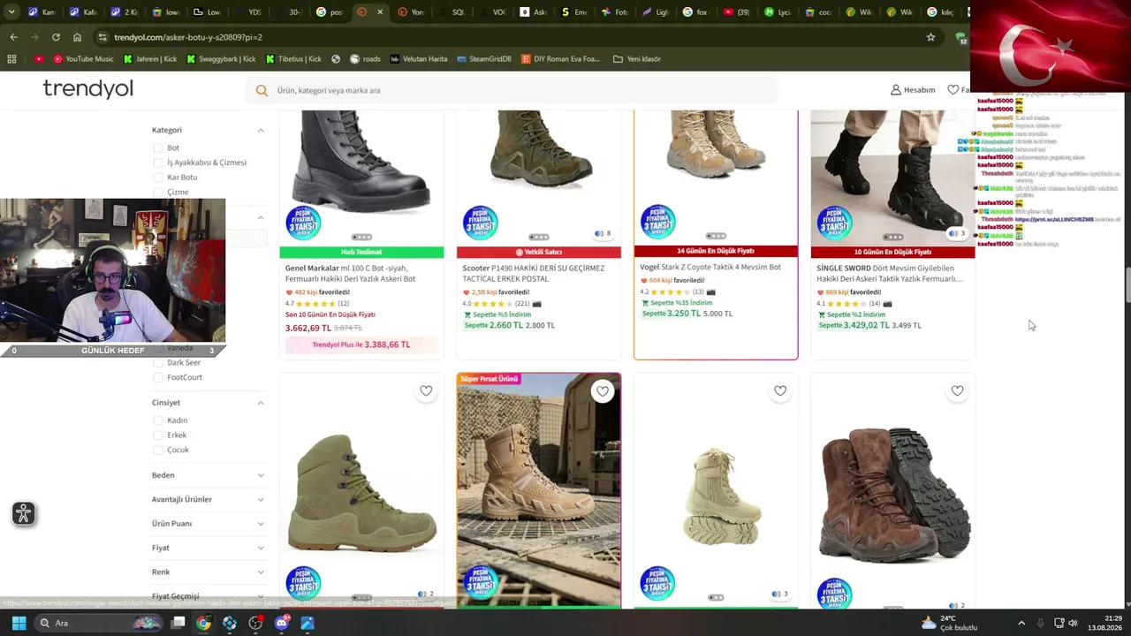The height and width of the screenshot is (636, 1131).
Task: Enable the Kar Botu category filter
Action: tap(158, 178)
